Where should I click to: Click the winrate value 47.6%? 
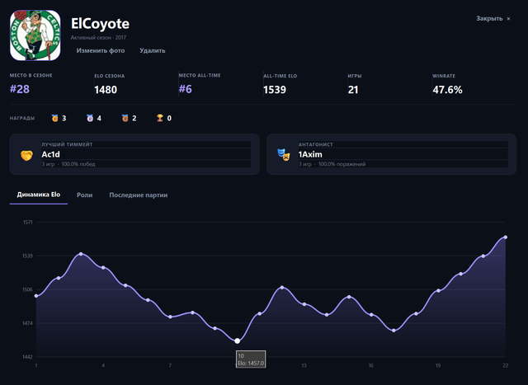point(447,90)
